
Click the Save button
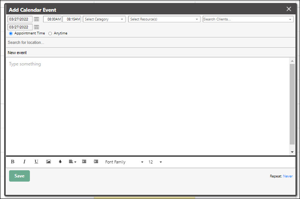[20, 176]
